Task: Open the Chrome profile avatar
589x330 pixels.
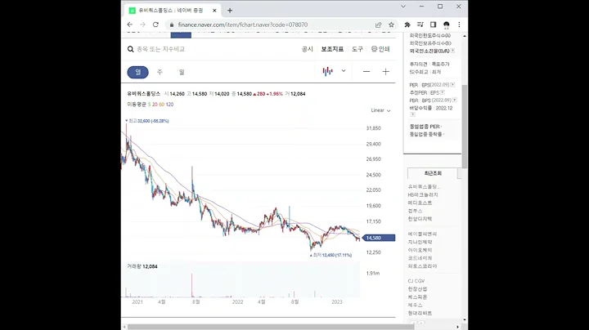Action: click(447, 25)
